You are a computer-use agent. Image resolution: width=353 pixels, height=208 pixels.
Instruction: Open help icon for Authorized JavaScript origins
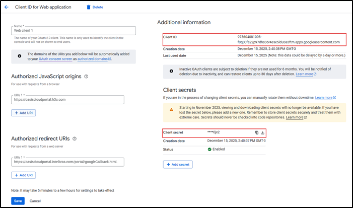(x=86, y=77)
